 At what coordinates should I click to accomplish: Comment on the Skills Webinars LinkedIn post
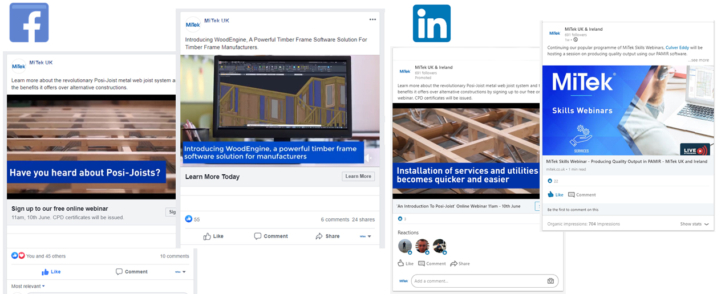[582, 194]
